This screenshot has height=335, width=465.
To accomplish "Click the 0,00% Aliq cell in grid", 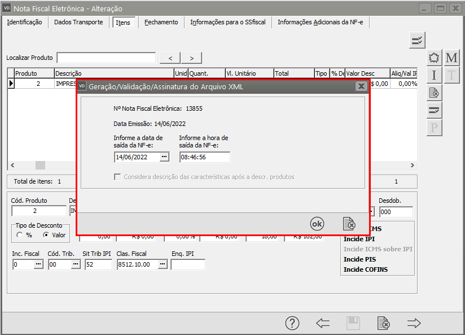I will pos(404,84).
